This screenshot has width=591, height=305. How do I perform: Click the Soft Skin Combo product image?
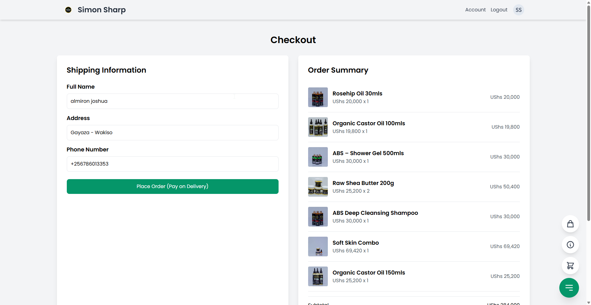pos(318,247)
